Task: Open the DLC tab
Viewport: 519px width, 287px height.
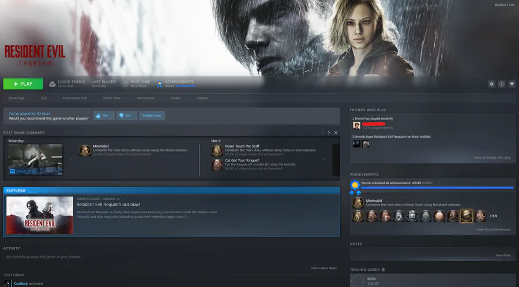Action: coord(44,98)
